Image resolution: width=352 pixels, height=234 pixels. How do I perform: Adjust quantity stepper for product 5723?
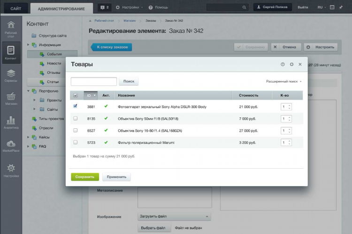pos(290,142)
